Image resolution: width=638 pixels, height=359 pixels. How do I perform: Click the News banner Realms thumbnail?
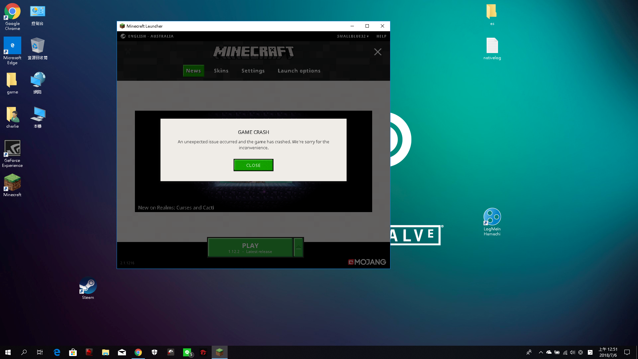tap(253, 196)
